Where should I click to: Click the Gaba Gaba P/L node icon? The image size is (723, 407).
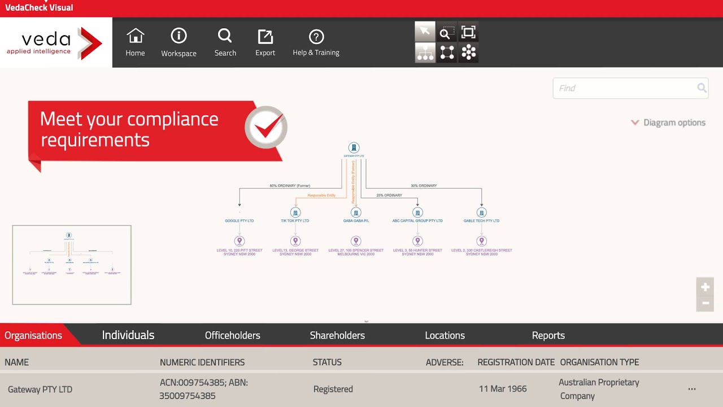point(356,213)
